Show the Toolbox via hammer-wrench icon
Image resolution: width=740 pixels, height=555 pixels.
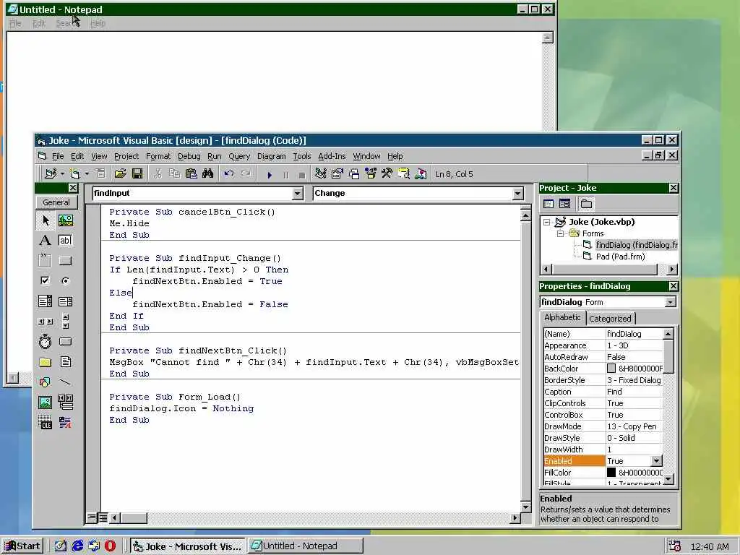[x=387, y=173]
